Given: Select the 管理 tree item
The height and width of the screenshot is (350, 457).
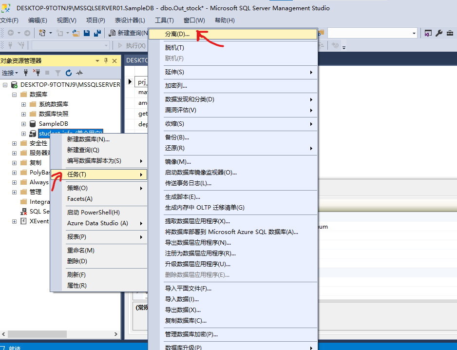Looking at the screenshot, I should 36,192.
